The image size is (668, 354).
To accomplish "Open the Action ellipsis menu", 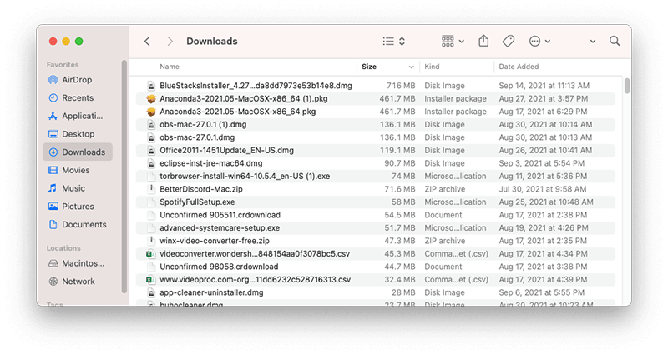I will [539, 41].
